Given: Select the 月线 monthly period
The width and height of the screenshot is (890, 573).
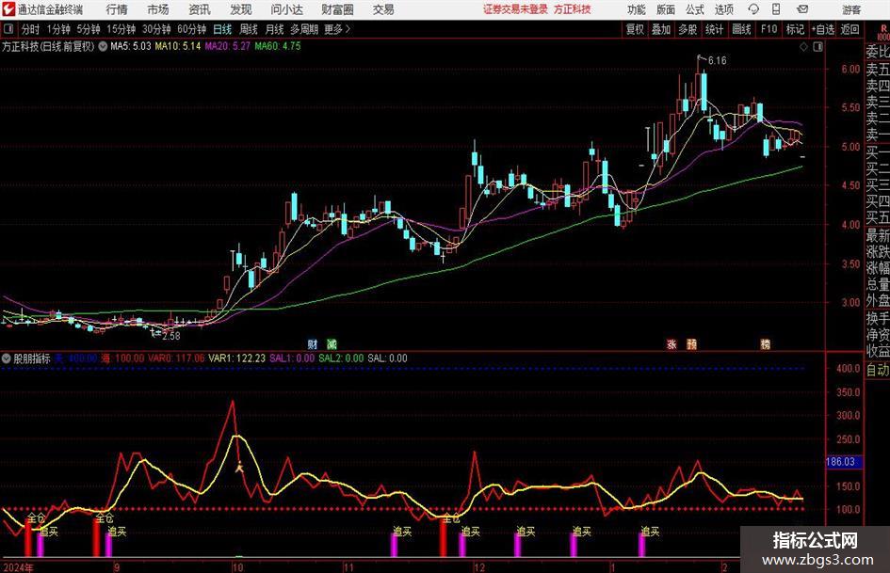Looking at the screenshot, I should [x=274, y=29].
